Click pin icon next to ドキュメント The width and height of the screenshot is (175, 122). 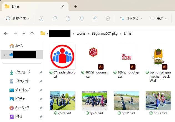[x=41, y=81]
